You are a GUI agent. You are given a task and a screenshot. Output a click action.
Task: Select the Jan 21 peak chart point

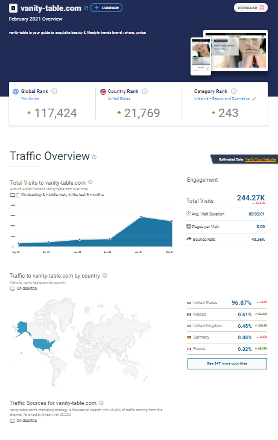point(141,217)
